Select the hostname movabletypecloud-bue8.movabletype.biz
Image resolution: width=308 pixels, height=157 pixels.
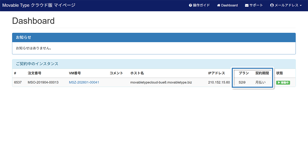pos(161,82)
